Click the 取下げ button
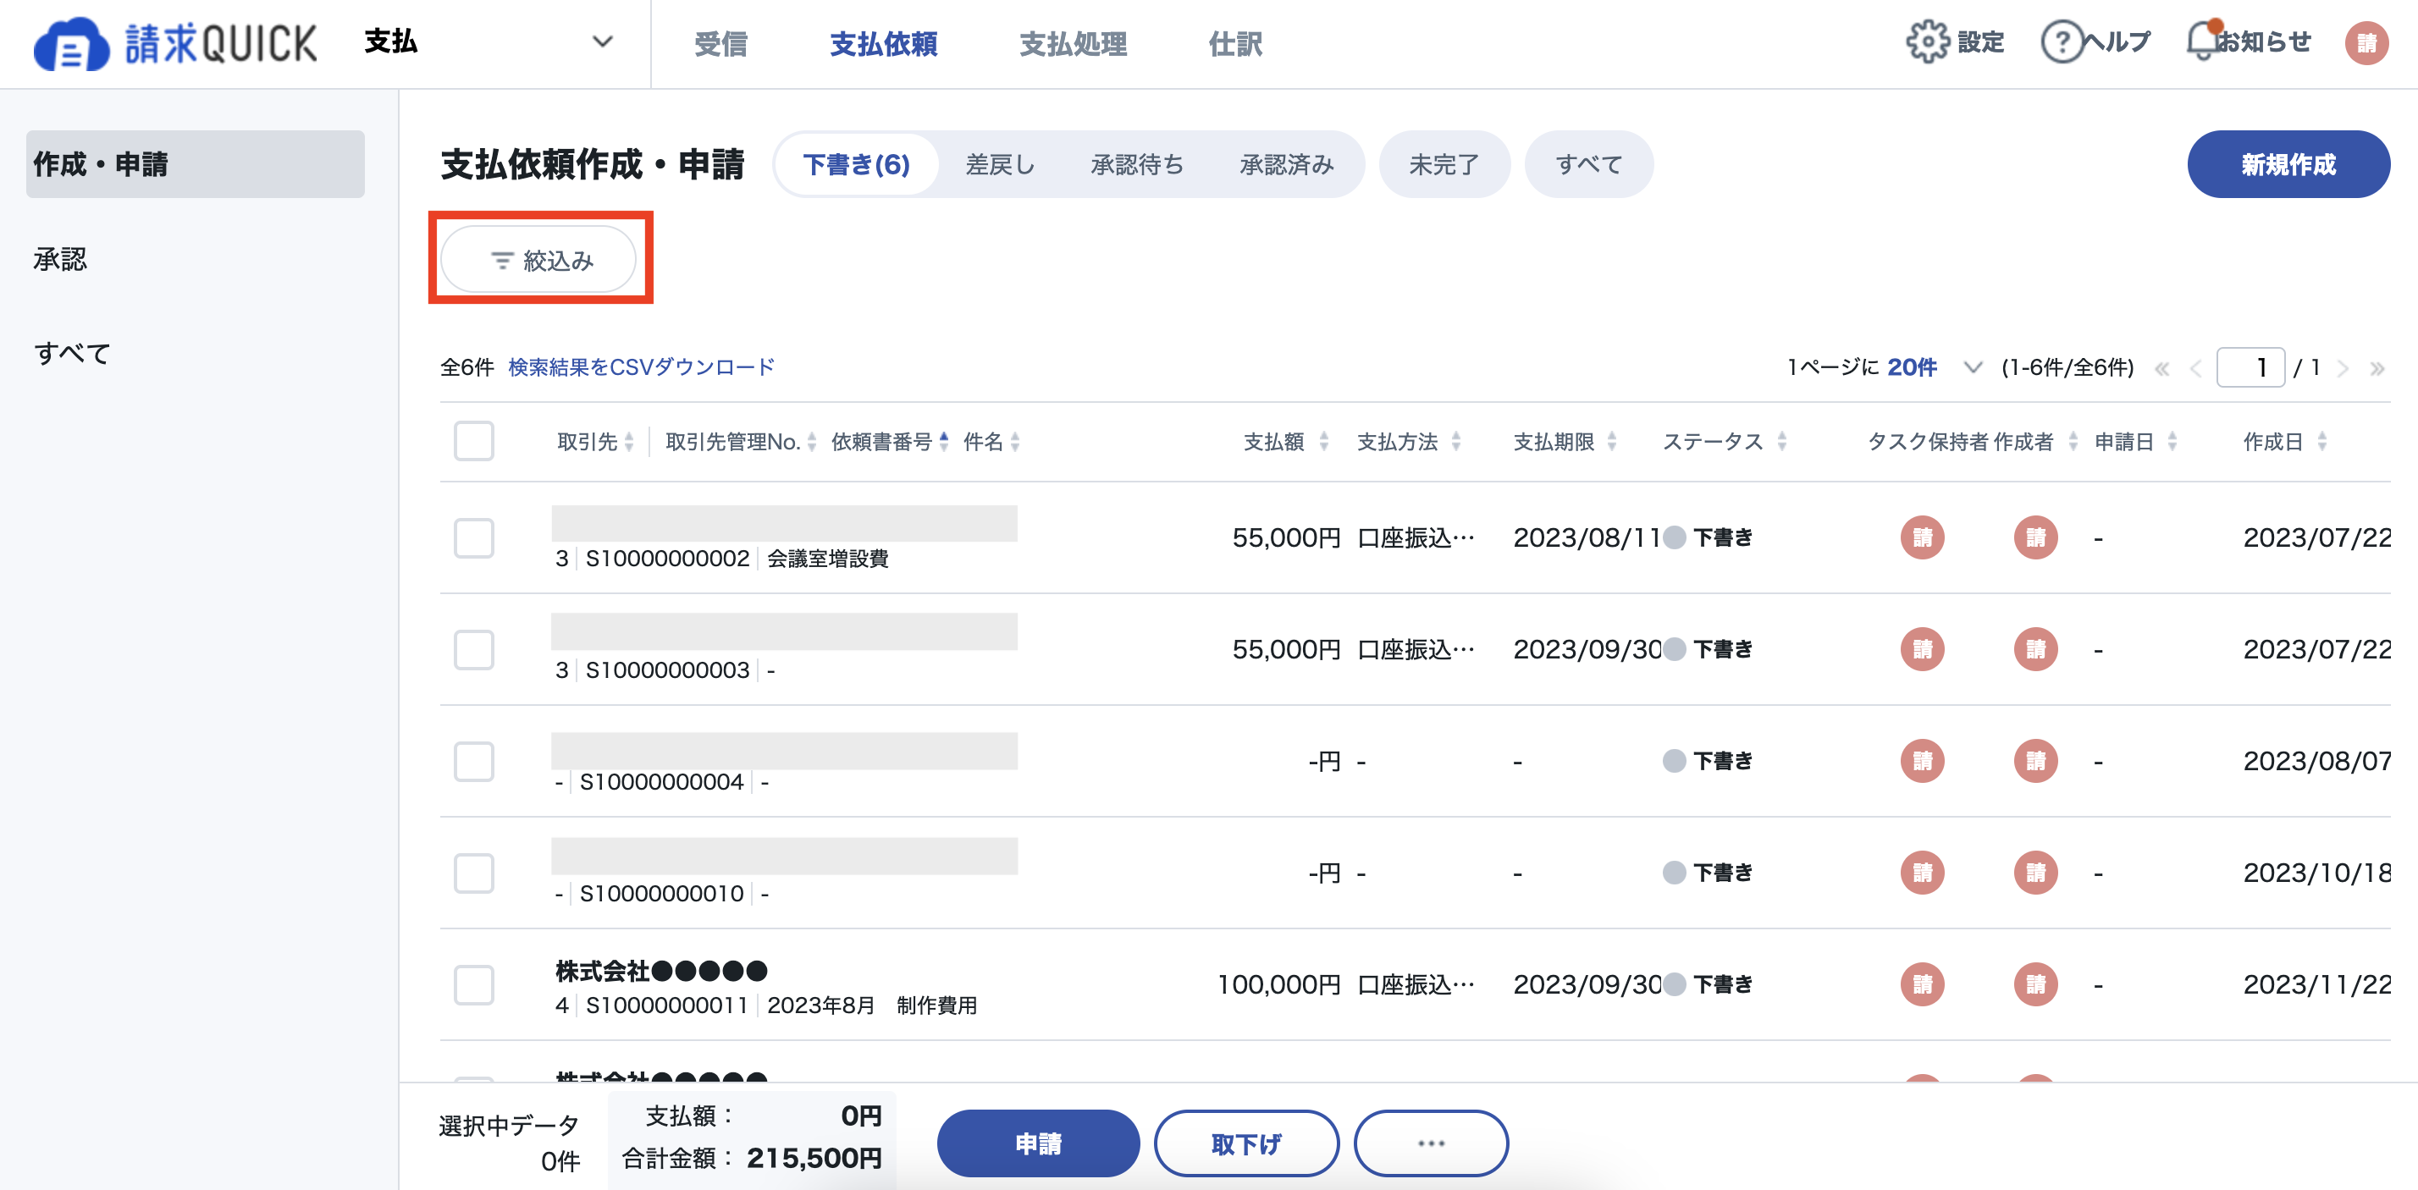The width and height of the screenshot is (2418, 1190). point(1245,1143)
